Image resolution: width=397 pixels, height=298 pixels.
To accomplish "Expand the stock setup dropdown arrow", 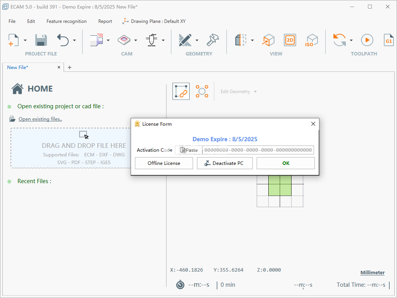I will point(108,40).
